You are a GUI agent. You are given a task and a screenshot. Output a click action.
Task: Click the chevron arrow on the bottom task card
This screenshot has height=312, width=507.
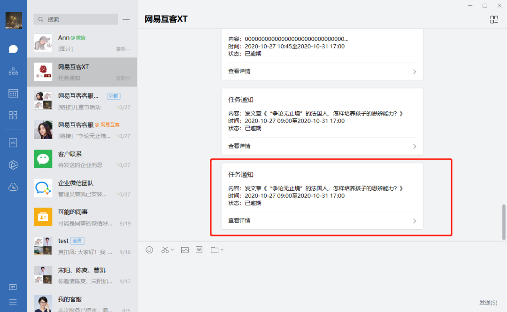click(x=415, y=221)
